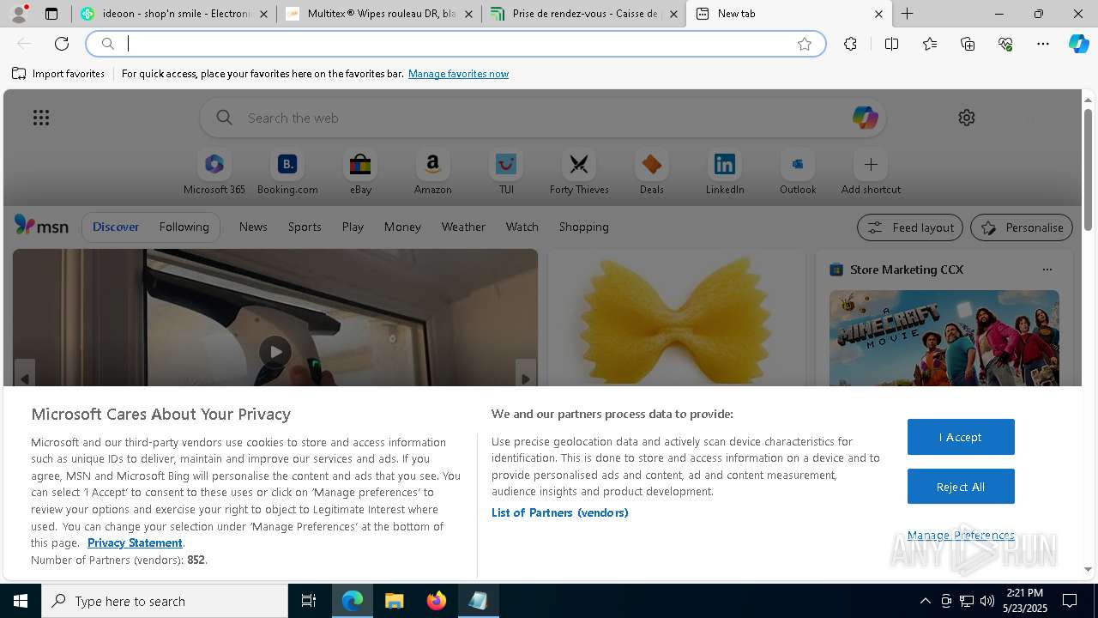Open the Weather category
Screen dimensions: 1098x618
click(463, 227)
